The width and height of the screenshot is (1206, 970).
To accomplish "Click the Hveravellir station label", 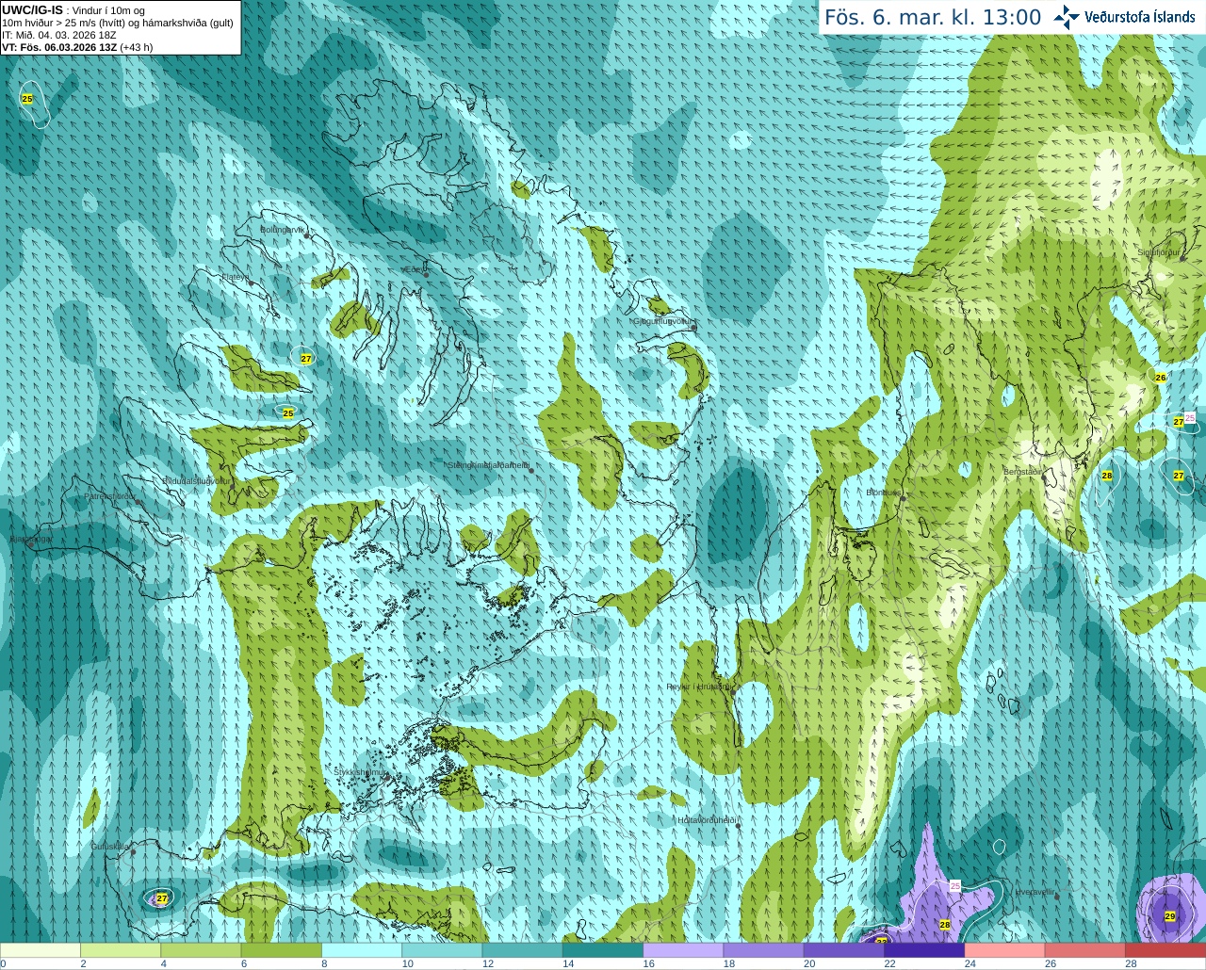I will [x=1034, y=892].
